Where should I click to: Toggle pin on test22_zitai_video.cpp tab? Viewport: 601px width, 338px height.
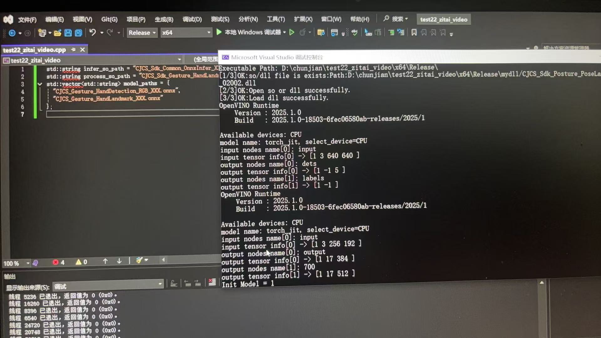point(73,49)
